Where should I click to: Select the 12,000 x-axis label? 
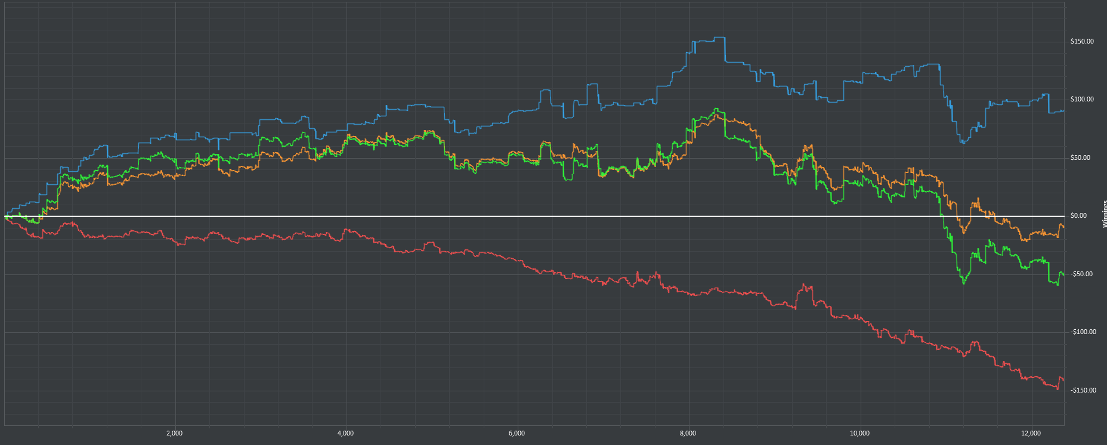coord(1031,434)
